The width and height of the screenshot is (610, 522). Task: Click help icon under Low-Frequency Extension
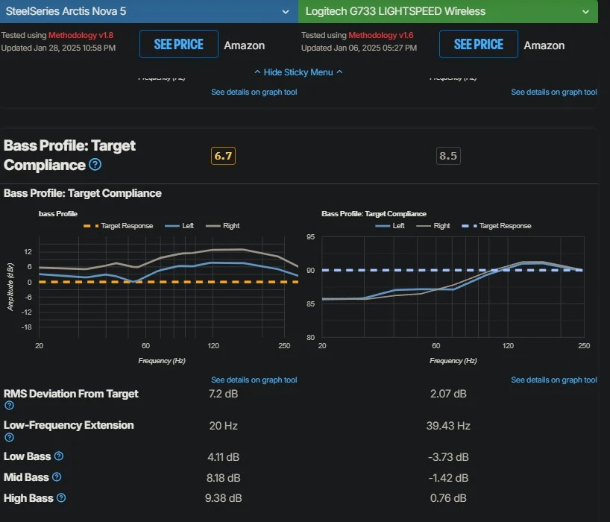[x=10, y=437]
